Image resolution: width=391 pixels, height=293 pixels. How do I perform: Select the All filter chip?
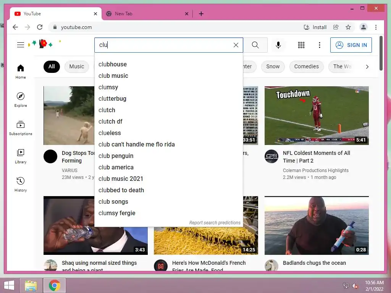[x=52, y=66]
